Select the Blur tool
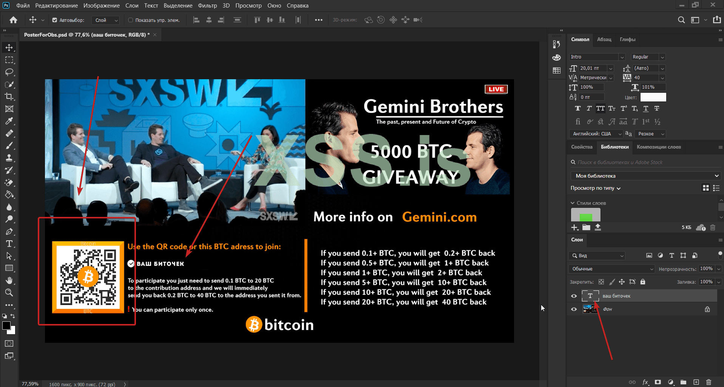 click(x=9, y=207)
